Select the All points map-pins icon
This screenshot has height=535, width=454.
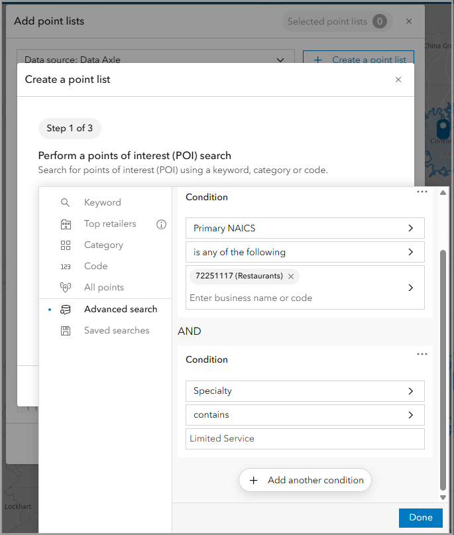[x=66, y=287]
